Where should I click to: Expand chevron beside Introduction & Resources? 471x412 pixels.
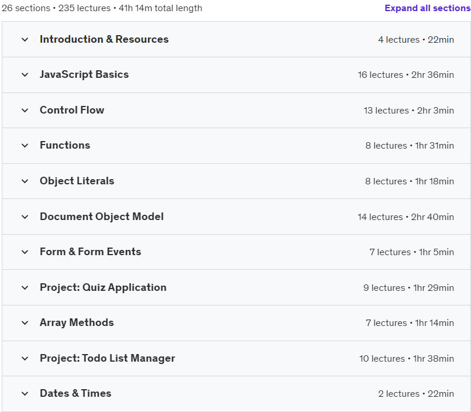(x=25, y=39)
